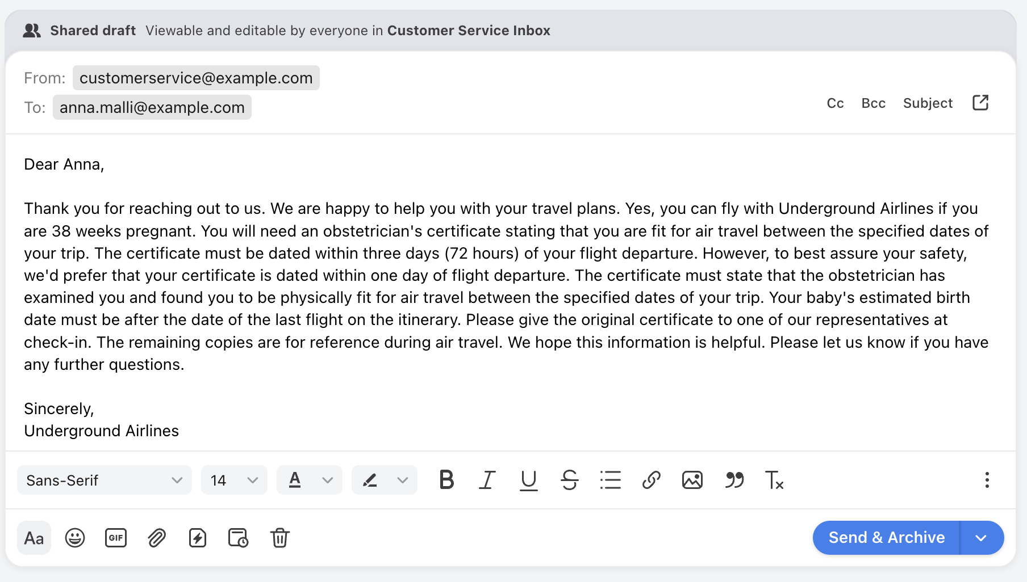Clear text formatting

[774, 480]
